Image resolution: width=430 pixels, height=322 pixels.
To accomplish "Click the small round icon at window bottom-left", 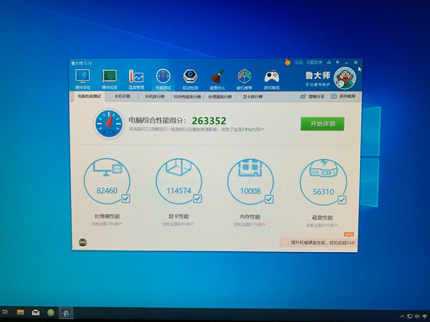I will [x=83, y=242].
